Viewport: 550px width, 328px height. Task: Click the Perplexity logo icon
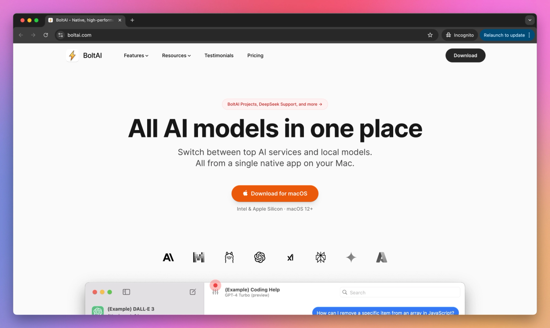[321, 257]
